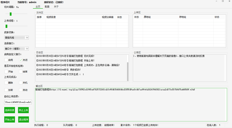
Task: Enable 删除 after upload completes
Action: [6, 83]
